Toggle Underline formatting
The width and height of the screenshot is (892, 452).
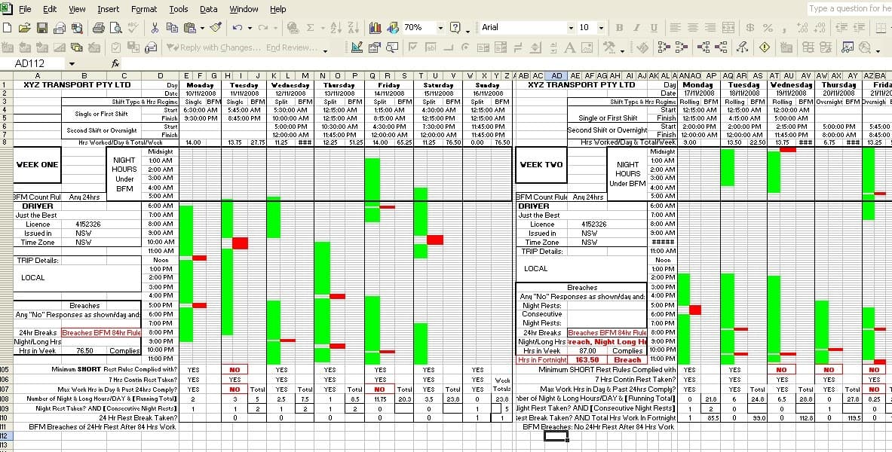pos(654,28)
